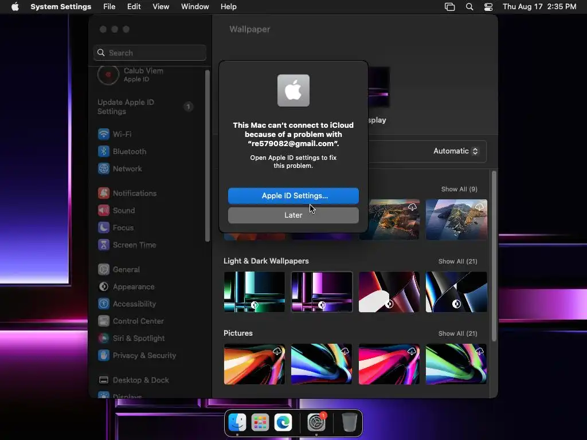
Task: Select the Network globe icon
Action: click(x=104, y=168)
